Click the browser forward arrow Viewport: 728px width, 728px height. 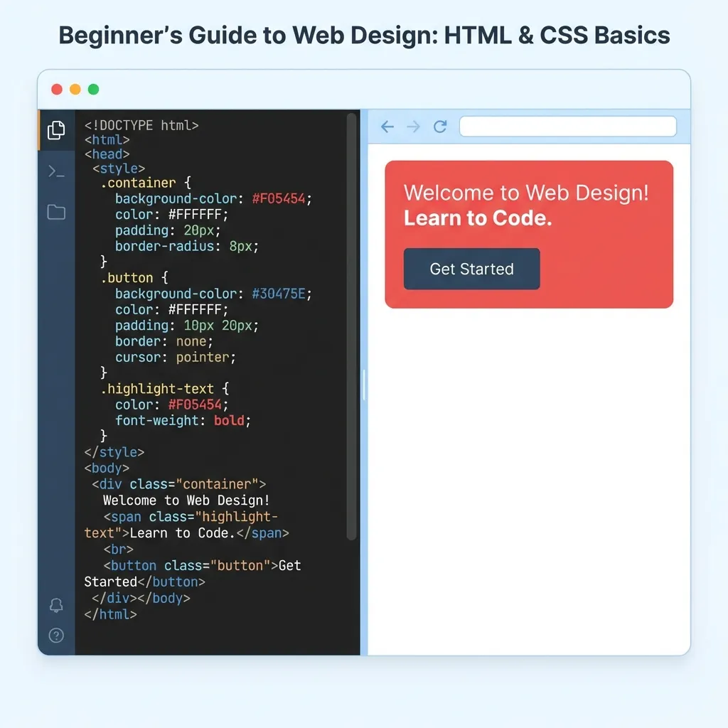413,126
